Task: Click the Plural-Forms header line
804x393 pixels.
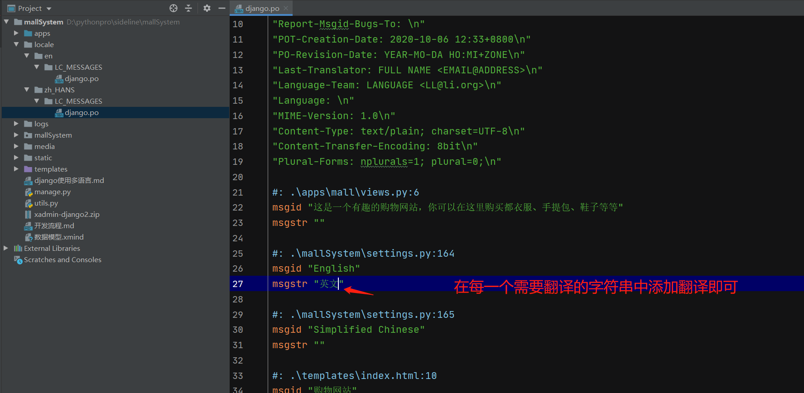Action: (387, 162)
